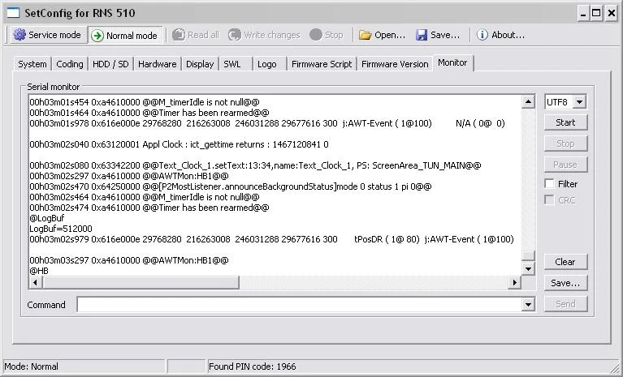Enable the Filter checkbox
This screenshot has width=623, height=377.
pos(549,183)
